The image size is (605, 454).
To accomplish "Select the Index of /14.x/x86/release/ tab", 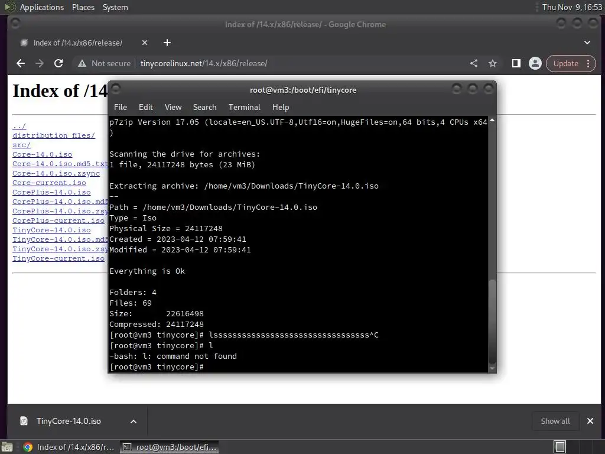I will click(79, 43).
